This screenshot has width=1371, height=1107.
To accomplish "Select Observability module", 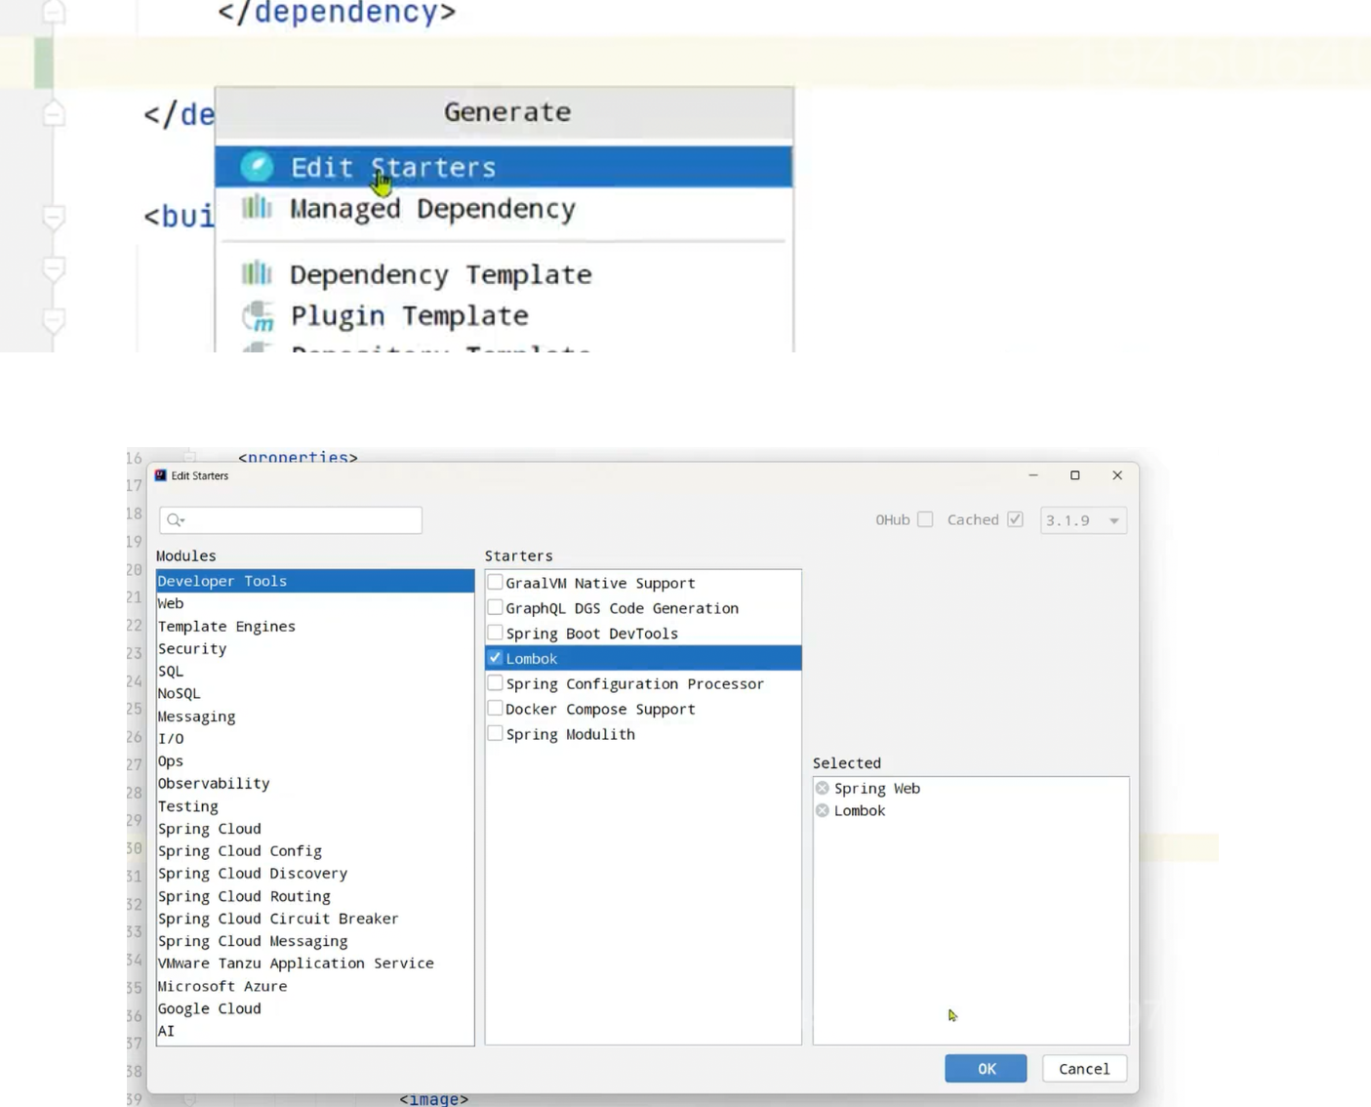I will click(x=315, y=783).
